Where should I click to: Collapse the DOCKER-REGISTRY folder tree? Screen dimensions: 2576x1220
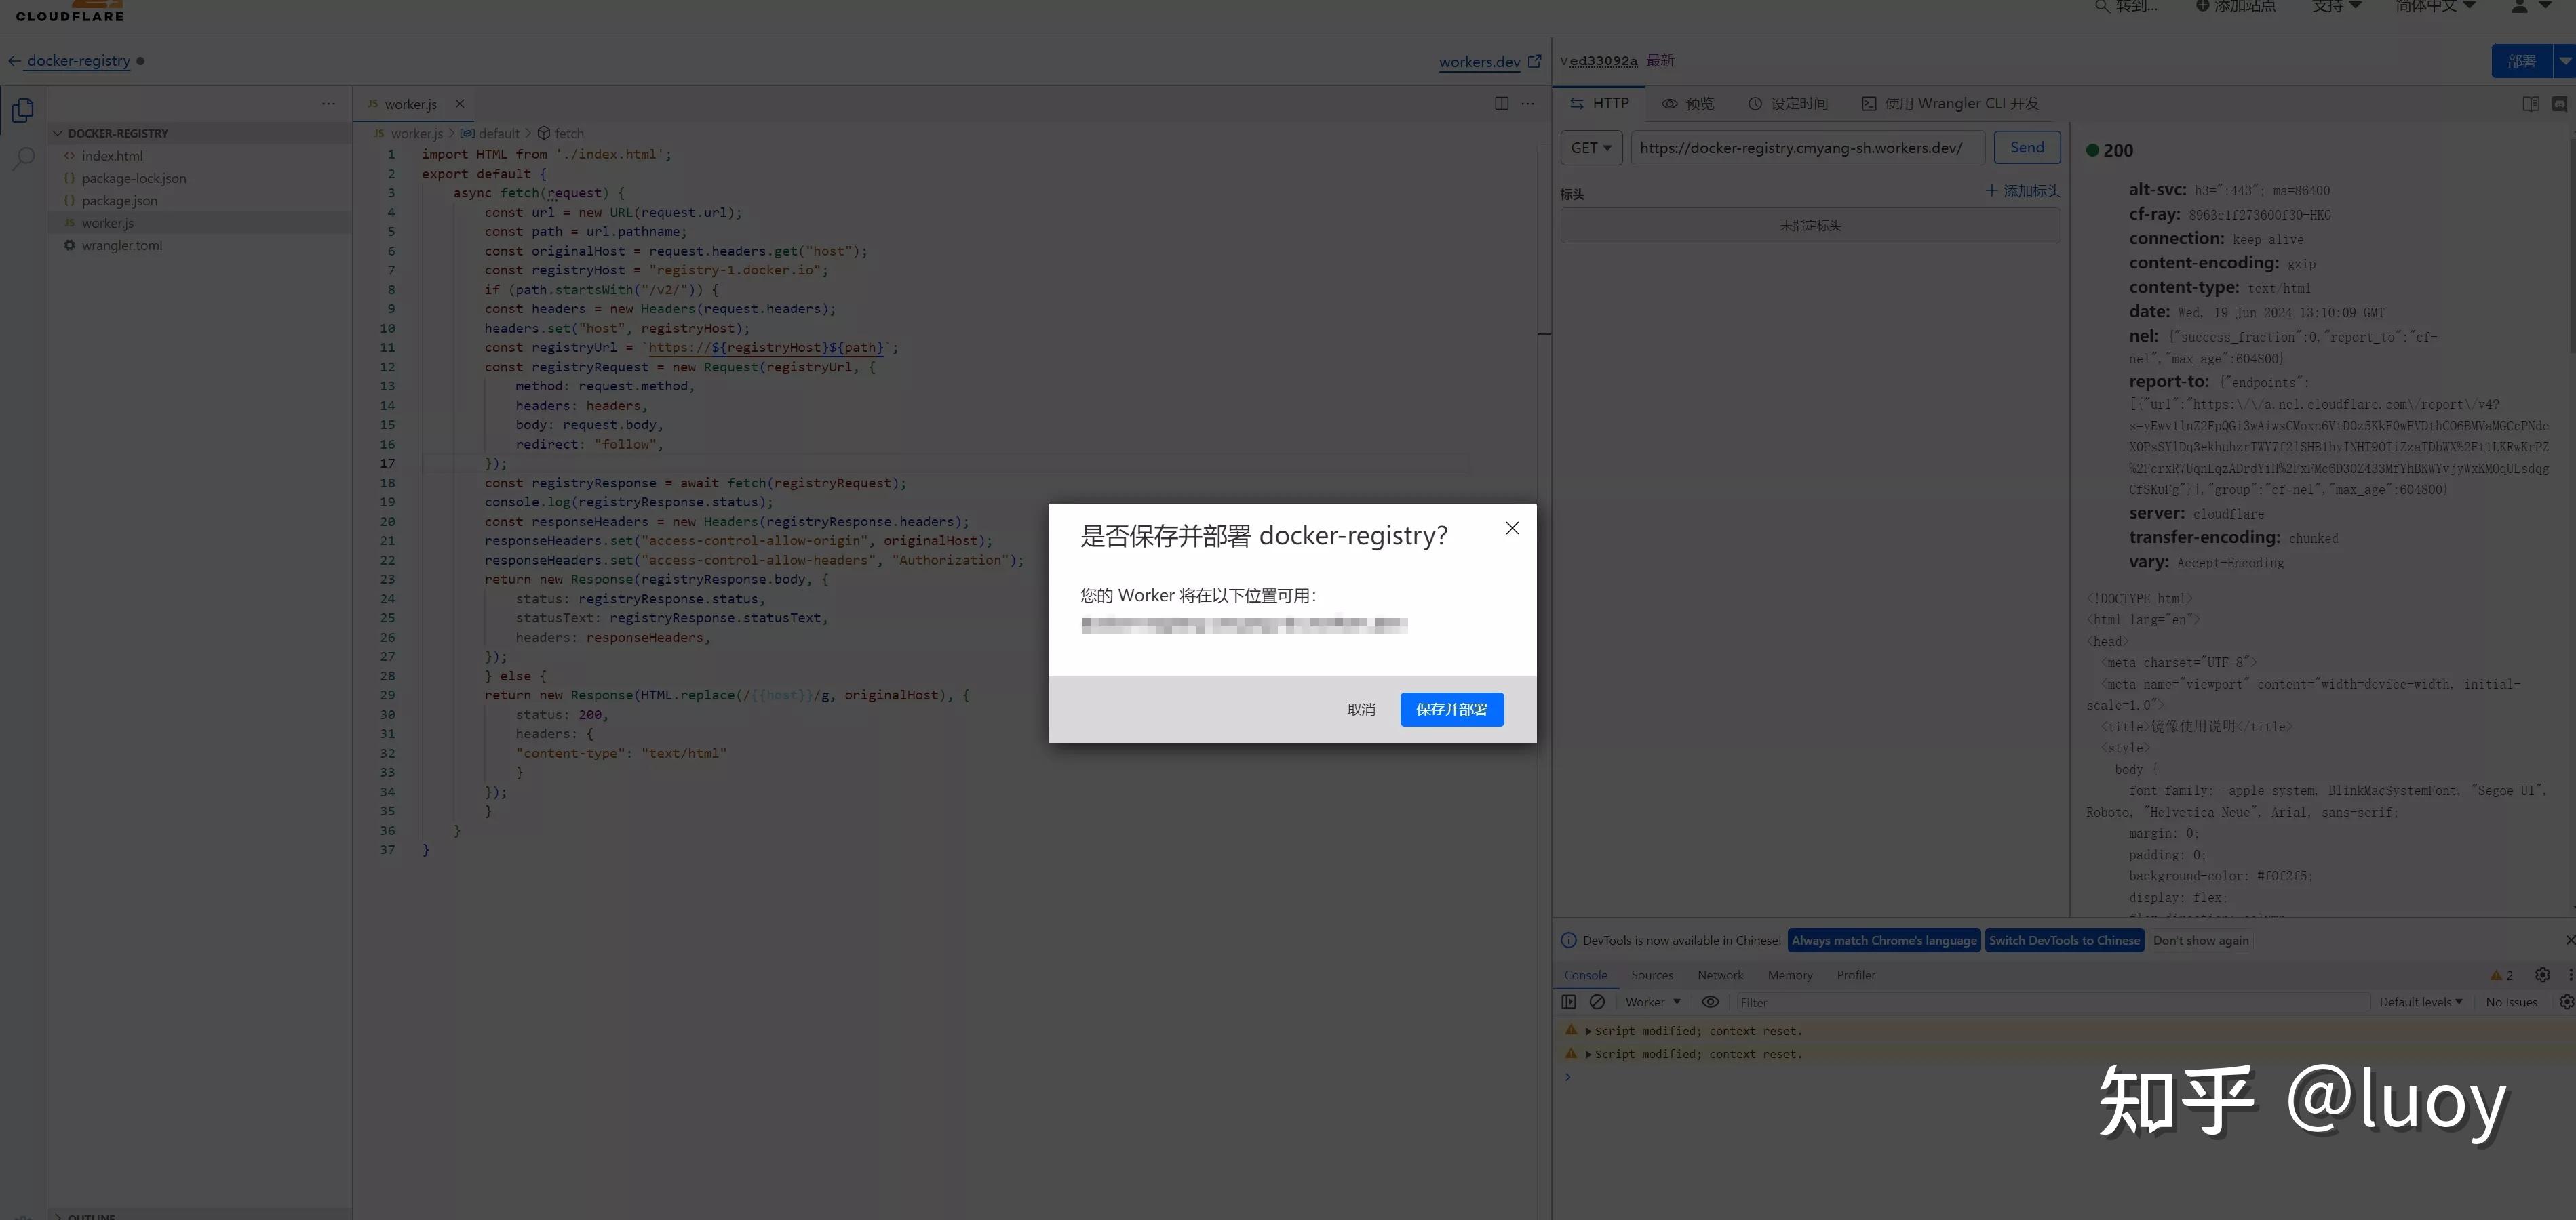tap(58, 134)
